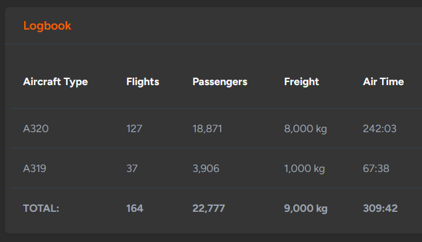Select the A319 air time 67:38
Screen dimensions: 422x242
click(376, 168)
